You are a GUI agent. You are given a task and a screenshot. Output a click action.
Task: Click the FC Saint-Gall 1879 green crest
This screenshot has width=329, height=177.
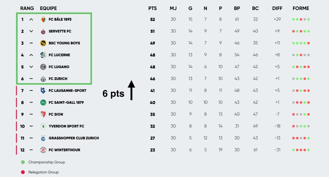43,102
